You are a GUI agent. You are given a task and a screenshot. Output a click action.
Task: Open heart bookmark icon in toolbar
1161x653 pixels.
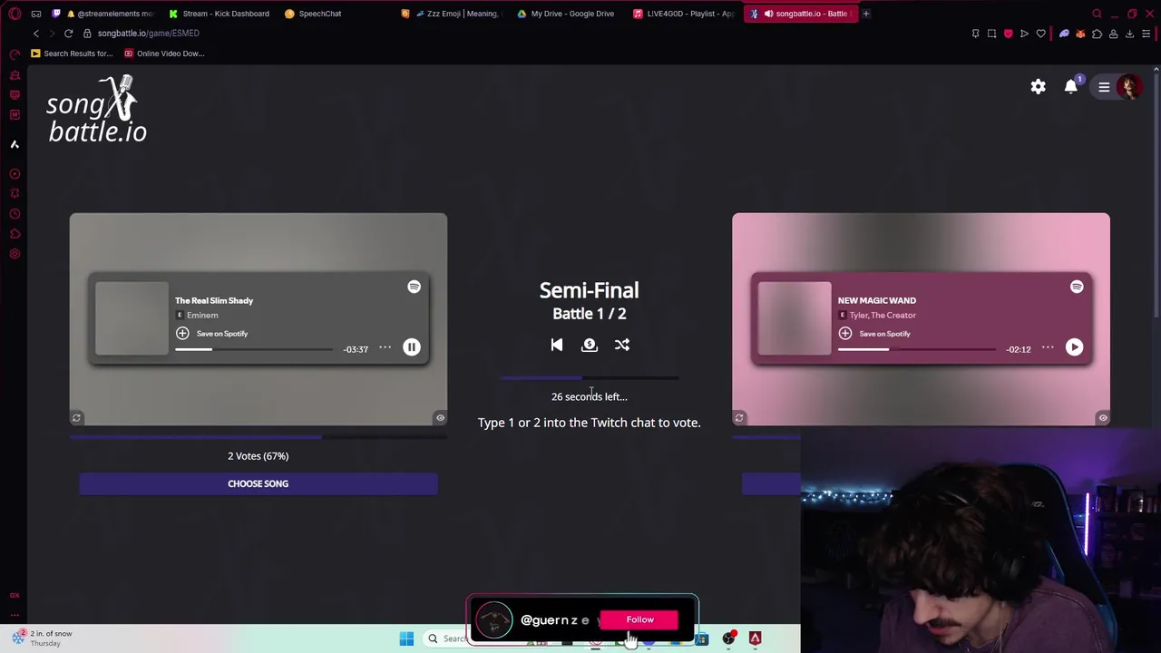(x=1040, y=34)
